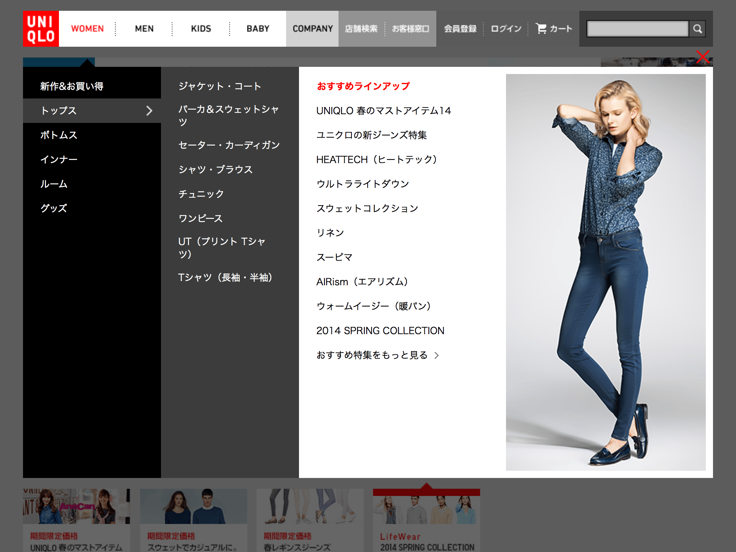The width and height of the screenshot is (736, 552).
Task: Open ウルトラライトダウン lineup link
Action: pos(363,184)
